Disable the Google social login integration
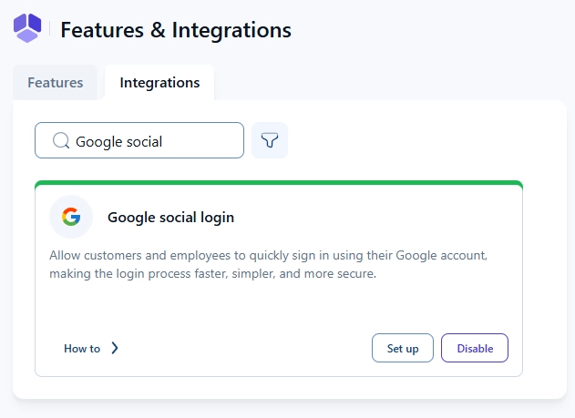Screen dimensions: 575x418 pyautogui.click(x=474, y=348)
